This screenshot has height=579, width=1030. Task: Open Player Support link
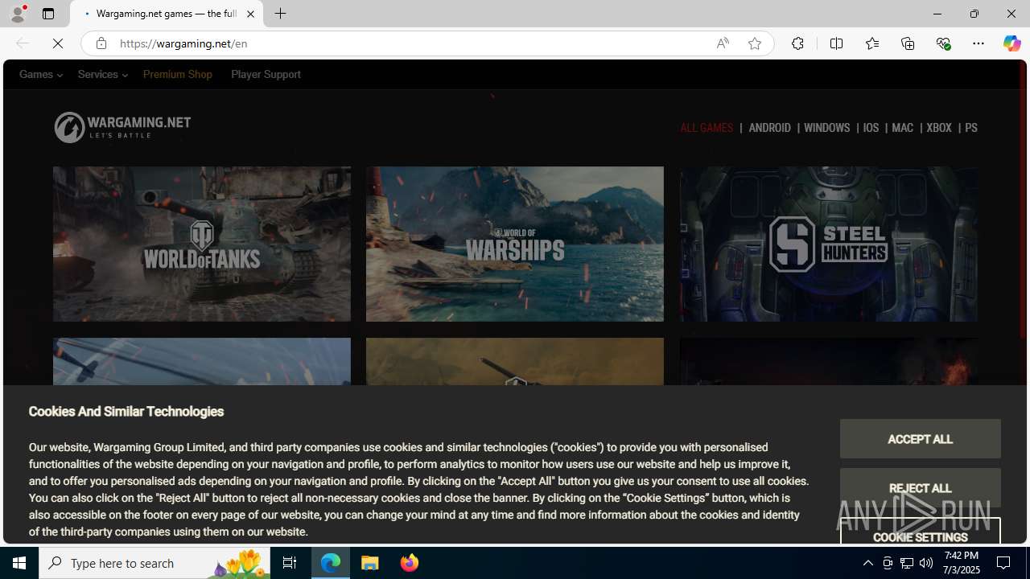[x=266, y=74]
